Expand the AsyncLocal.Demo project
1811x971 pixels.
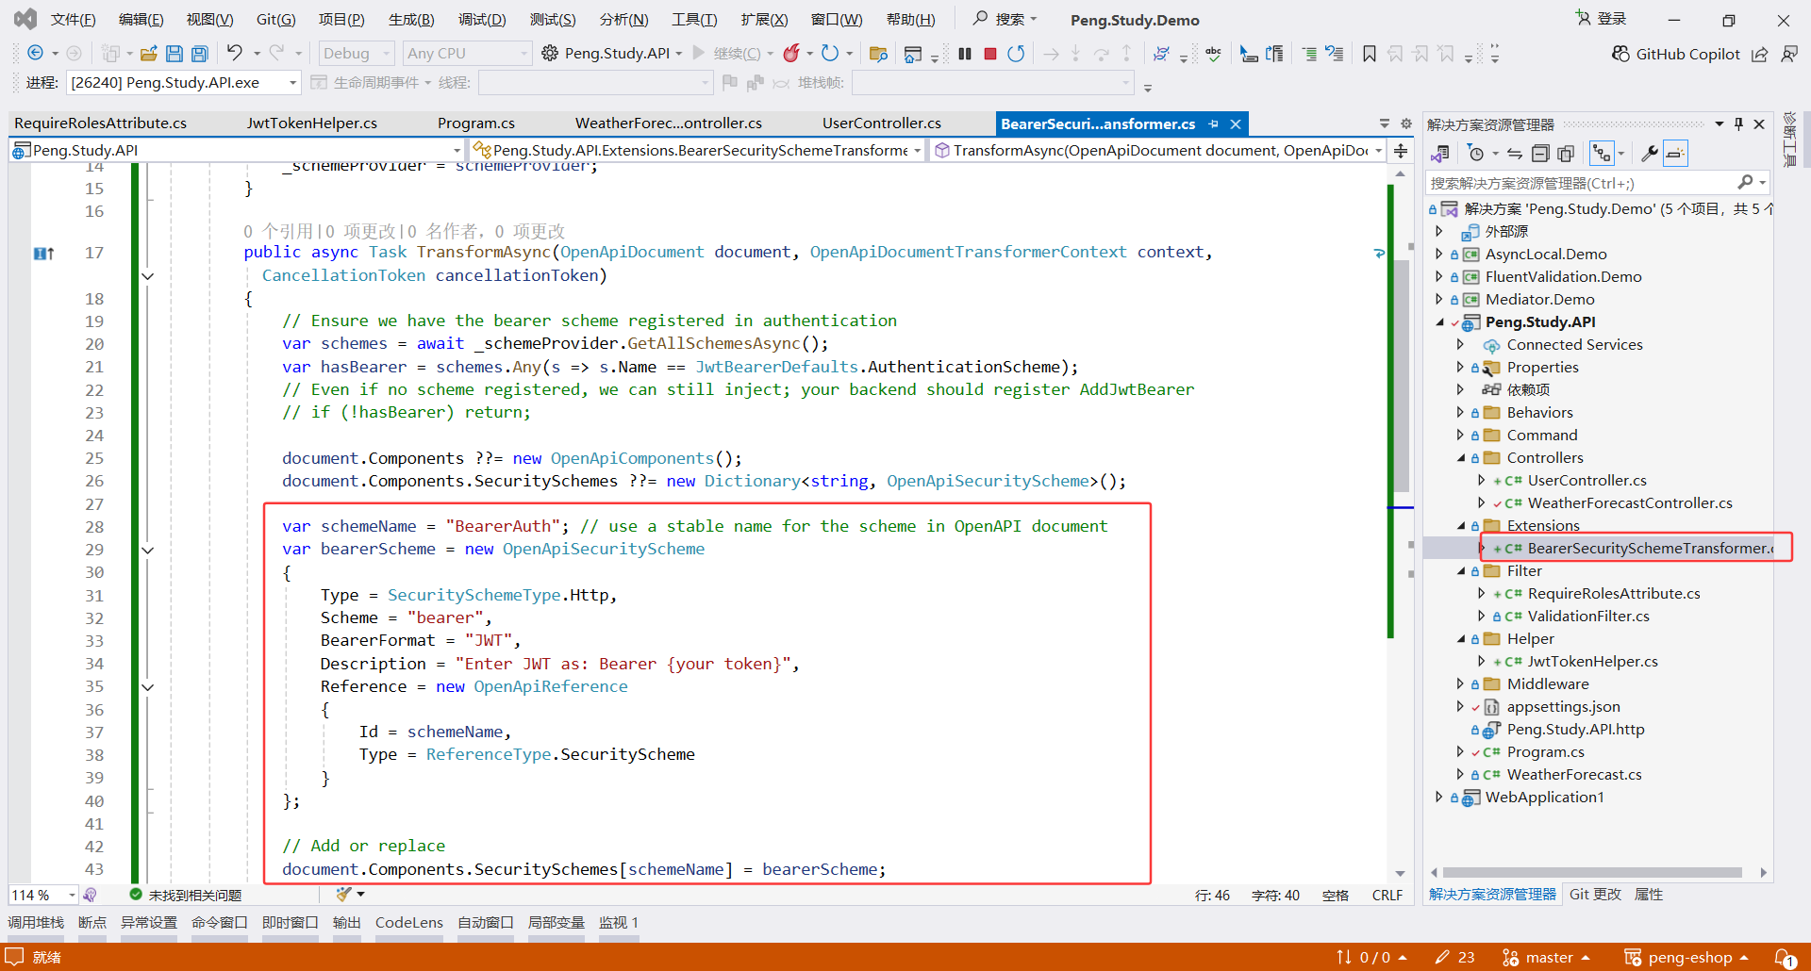(1439, 254)
